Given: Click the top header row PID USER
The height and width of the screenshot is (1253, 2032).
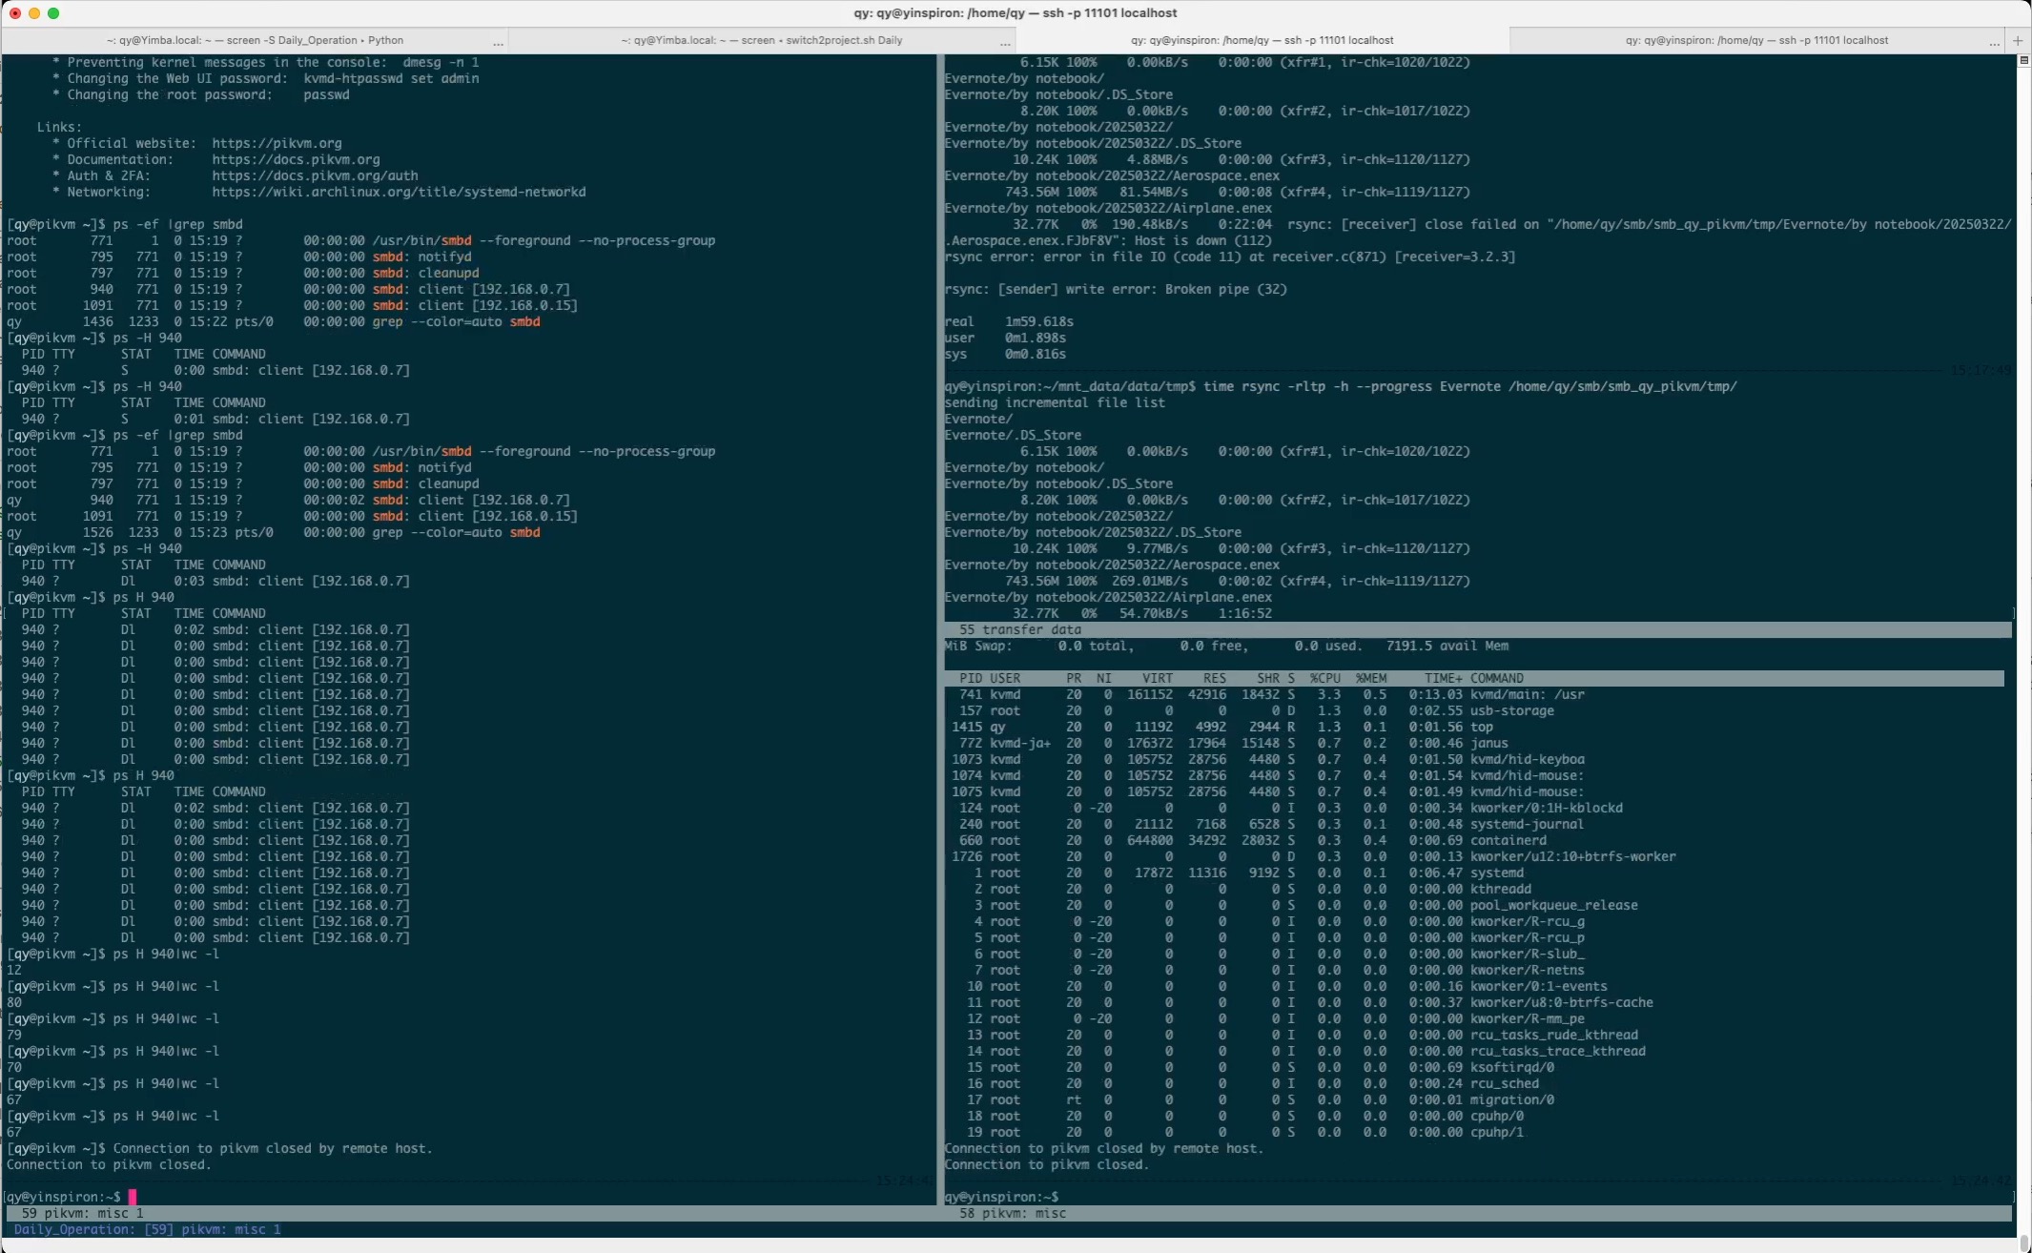Looking at the screenshot, I should pyautogui.click(x=1474, y=678).
